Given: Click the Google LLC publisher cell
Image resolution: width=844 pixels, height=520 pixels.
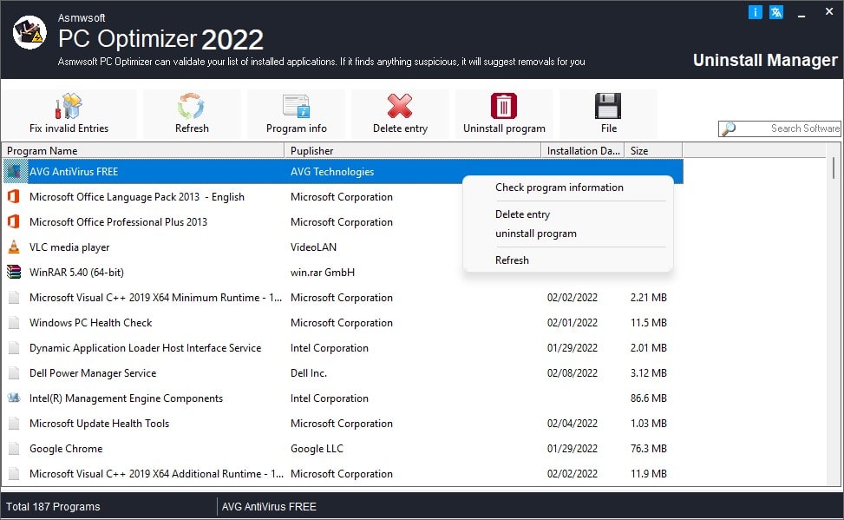Looking at the screenshot, I should tap(317, 448).
